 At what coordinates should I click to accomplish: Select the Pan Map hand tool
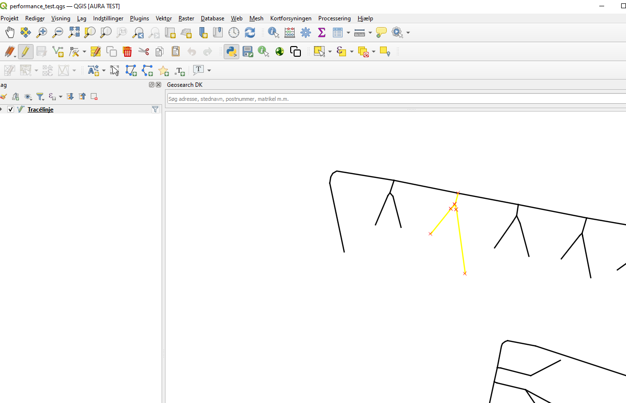click(10, 32)
